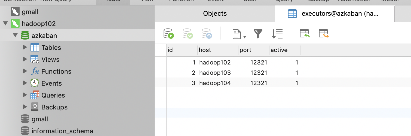Click the Sort rows icon
The width and height of the screenshot is (411, 136).
point(277,34)
